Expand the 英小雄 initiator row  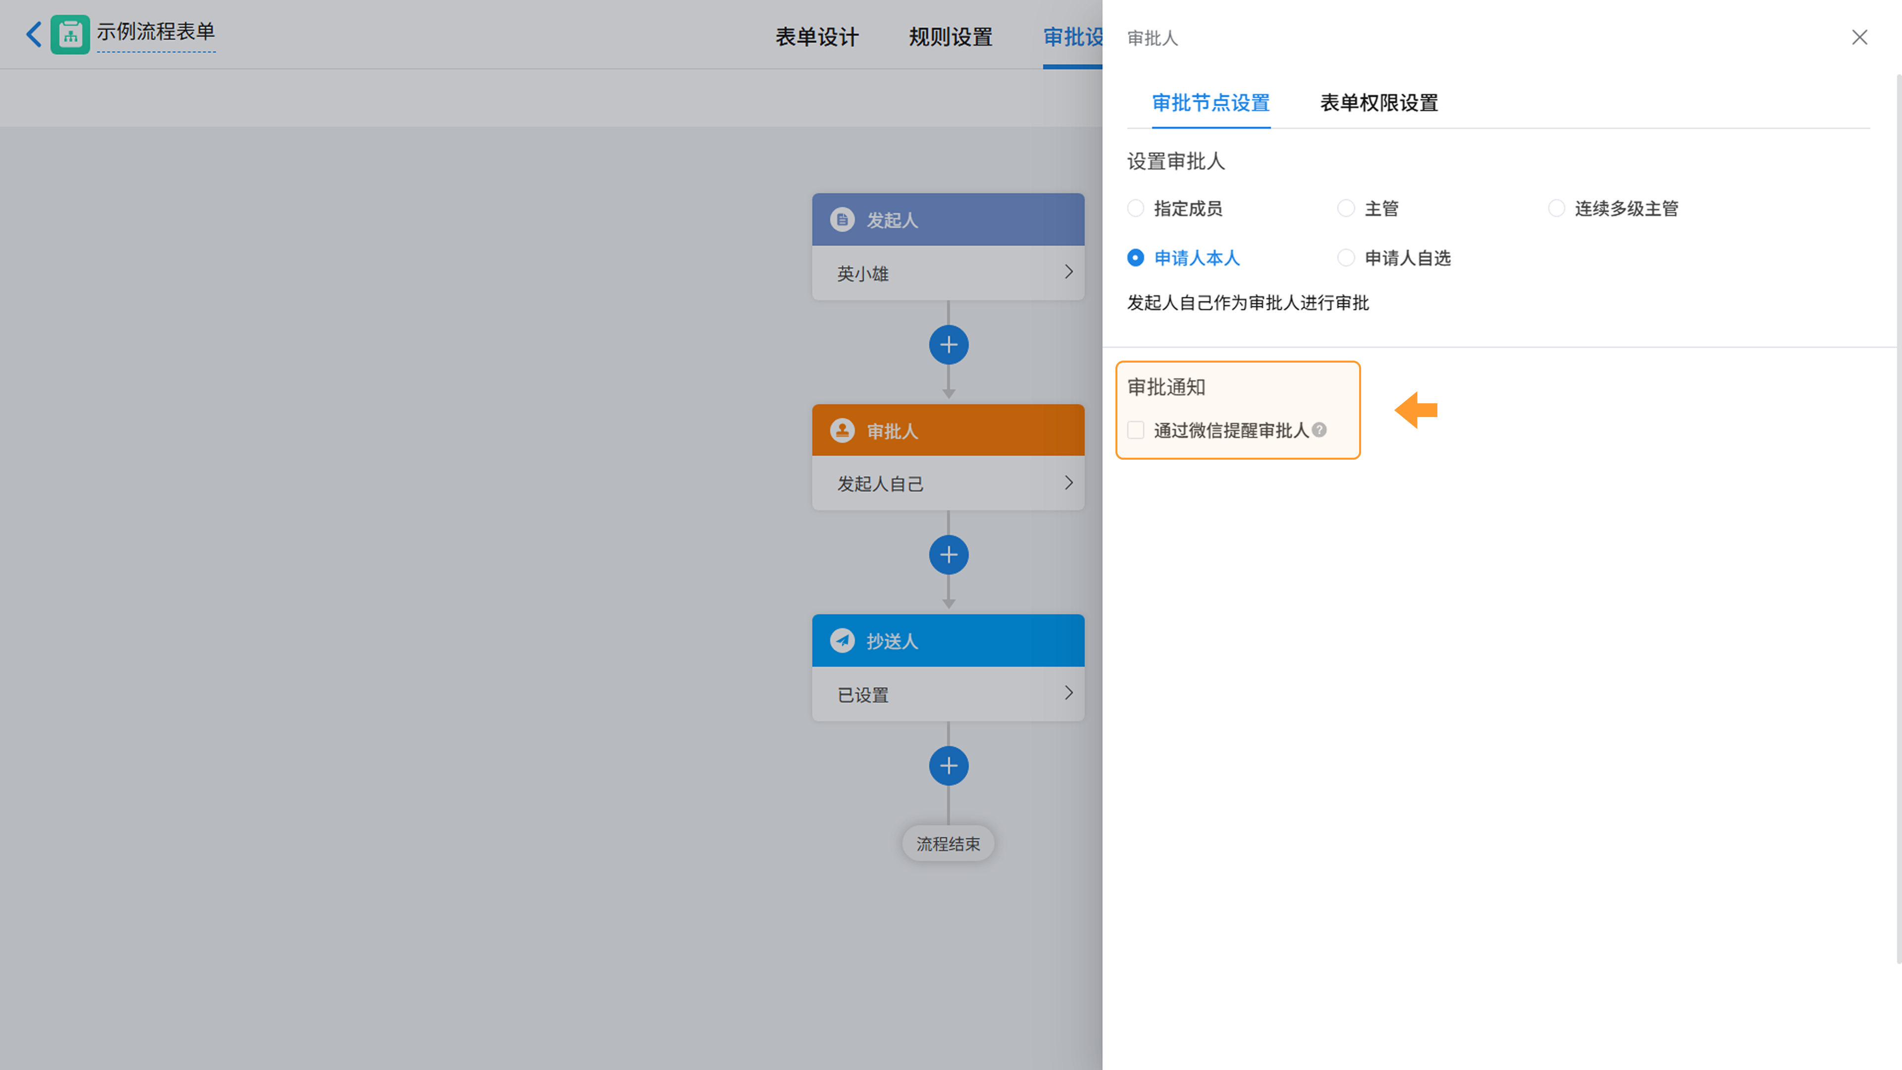[948, 273]
